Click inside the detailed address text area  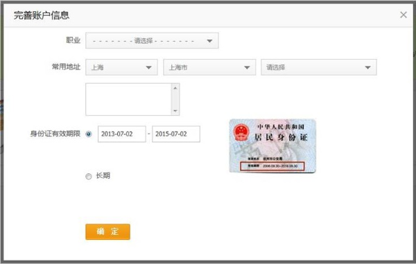(x=128, y=99)
